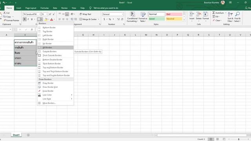Decrease font size with shrink icon

(54, 14)
